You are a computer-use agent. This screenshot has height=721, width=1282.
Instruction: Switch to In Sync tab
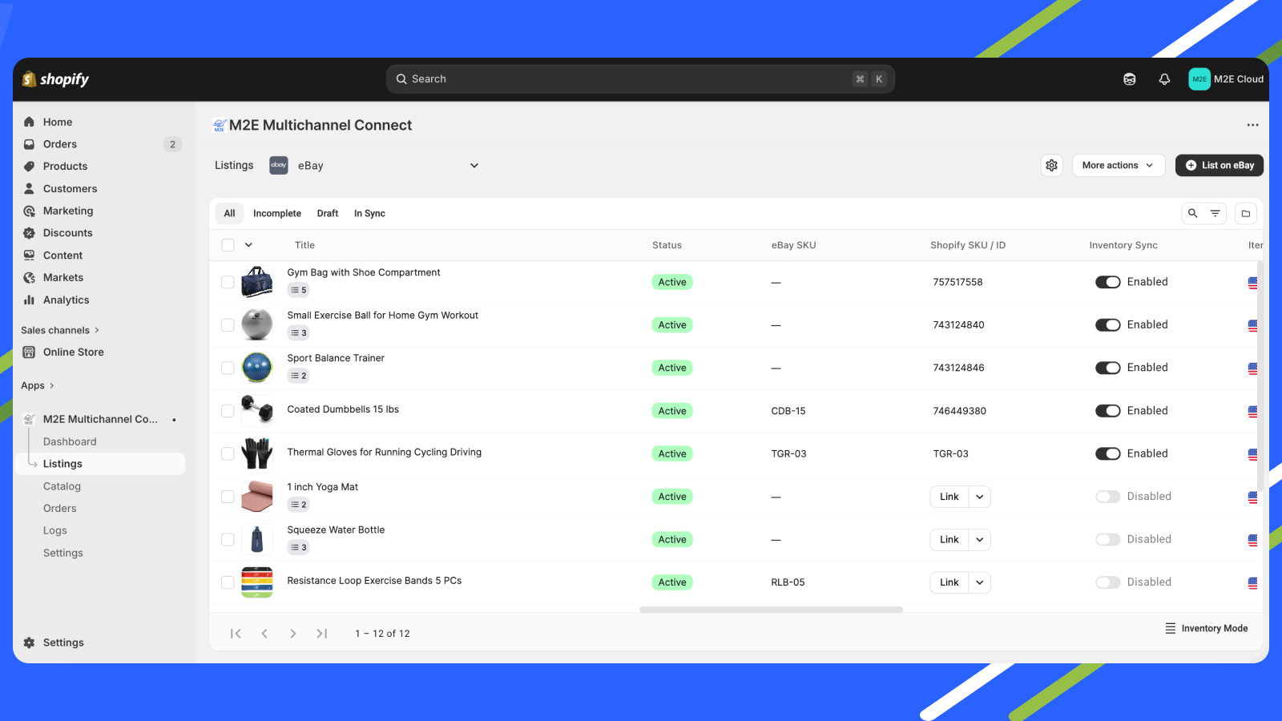[x=369, y=213]
